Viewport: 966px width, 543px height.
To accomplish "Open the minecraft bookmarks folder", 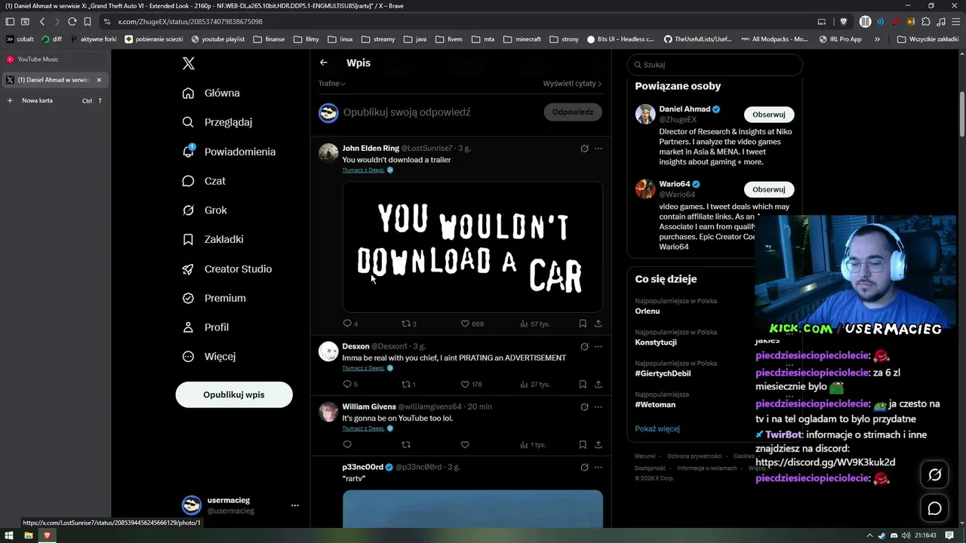I will (x=521, y=39).
